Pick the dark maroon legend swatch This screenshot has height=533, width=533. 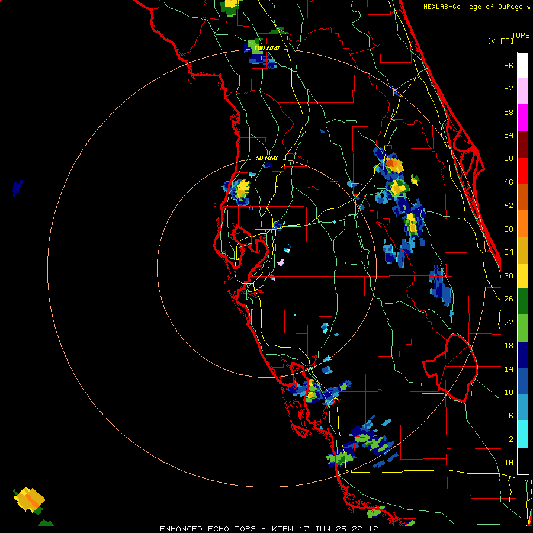click(x=523, y=144)
